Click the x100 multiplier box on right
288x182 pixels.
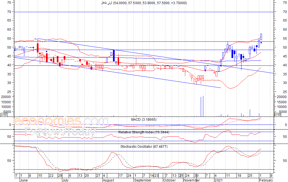pos(277,115)
